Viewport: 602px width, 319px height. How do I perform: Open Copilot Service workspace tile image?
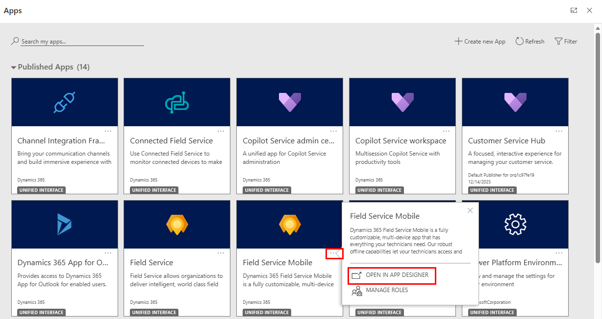click(403, 102)
